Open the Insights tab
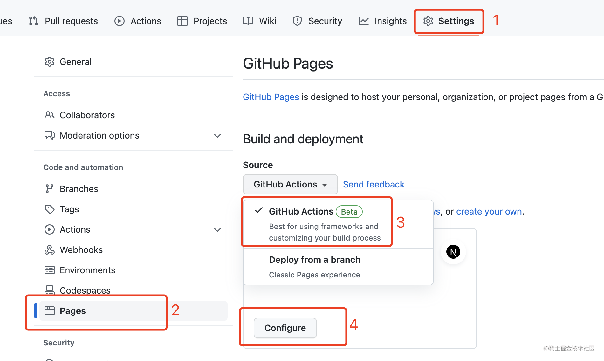Viewport: 604px width, 361px height. [x=382, y=21]
